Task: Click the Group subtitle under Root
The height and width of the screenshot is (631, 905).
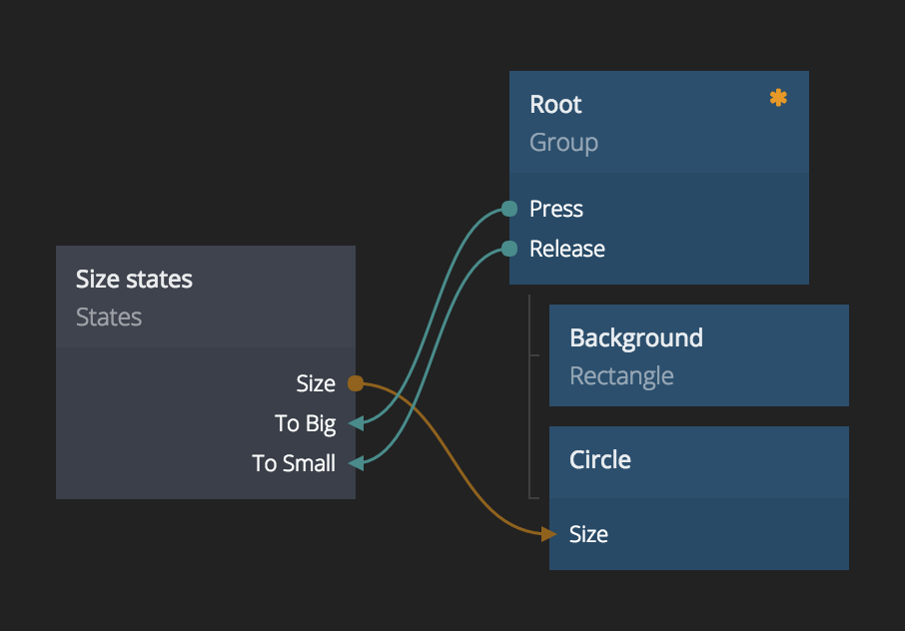Action: tap(563, 143)
